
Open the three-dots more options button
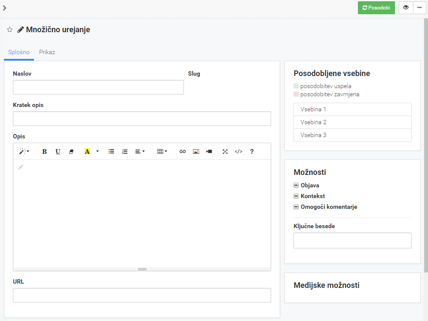click(x=419, y=8)
